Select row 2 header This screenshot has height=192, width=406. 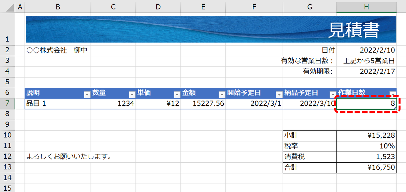[x=7, y=50]
